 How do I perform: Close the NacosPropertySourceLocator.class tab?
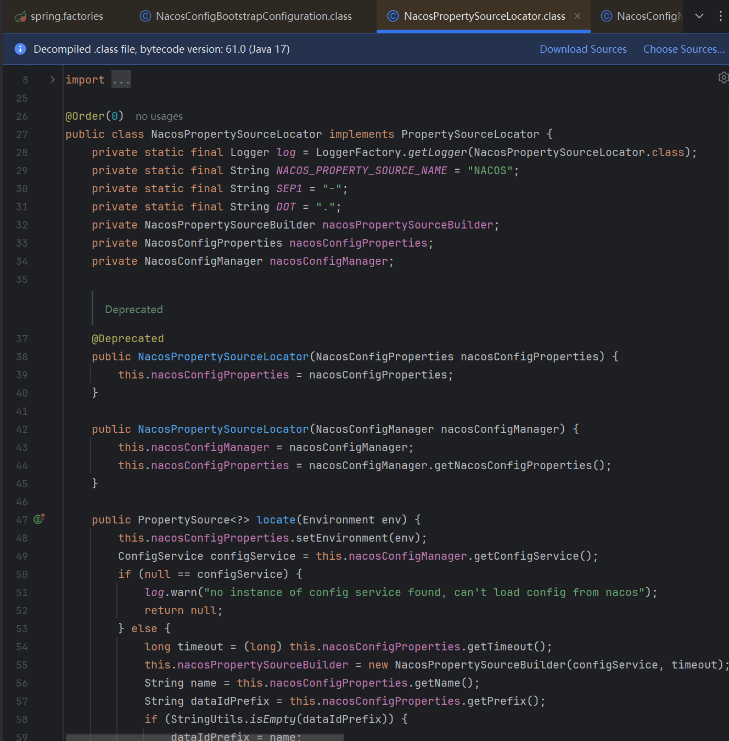click(x=577, y=16)
